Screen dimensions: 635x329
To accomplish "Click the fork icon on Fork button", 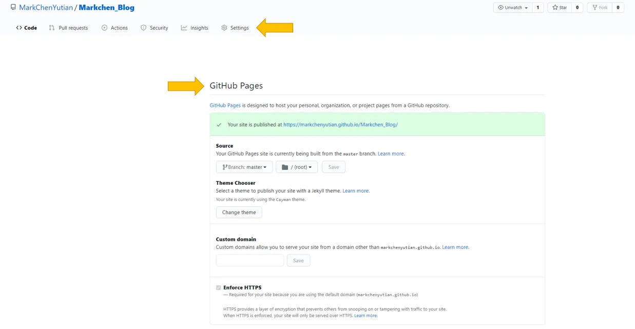I will coord(595,8).
